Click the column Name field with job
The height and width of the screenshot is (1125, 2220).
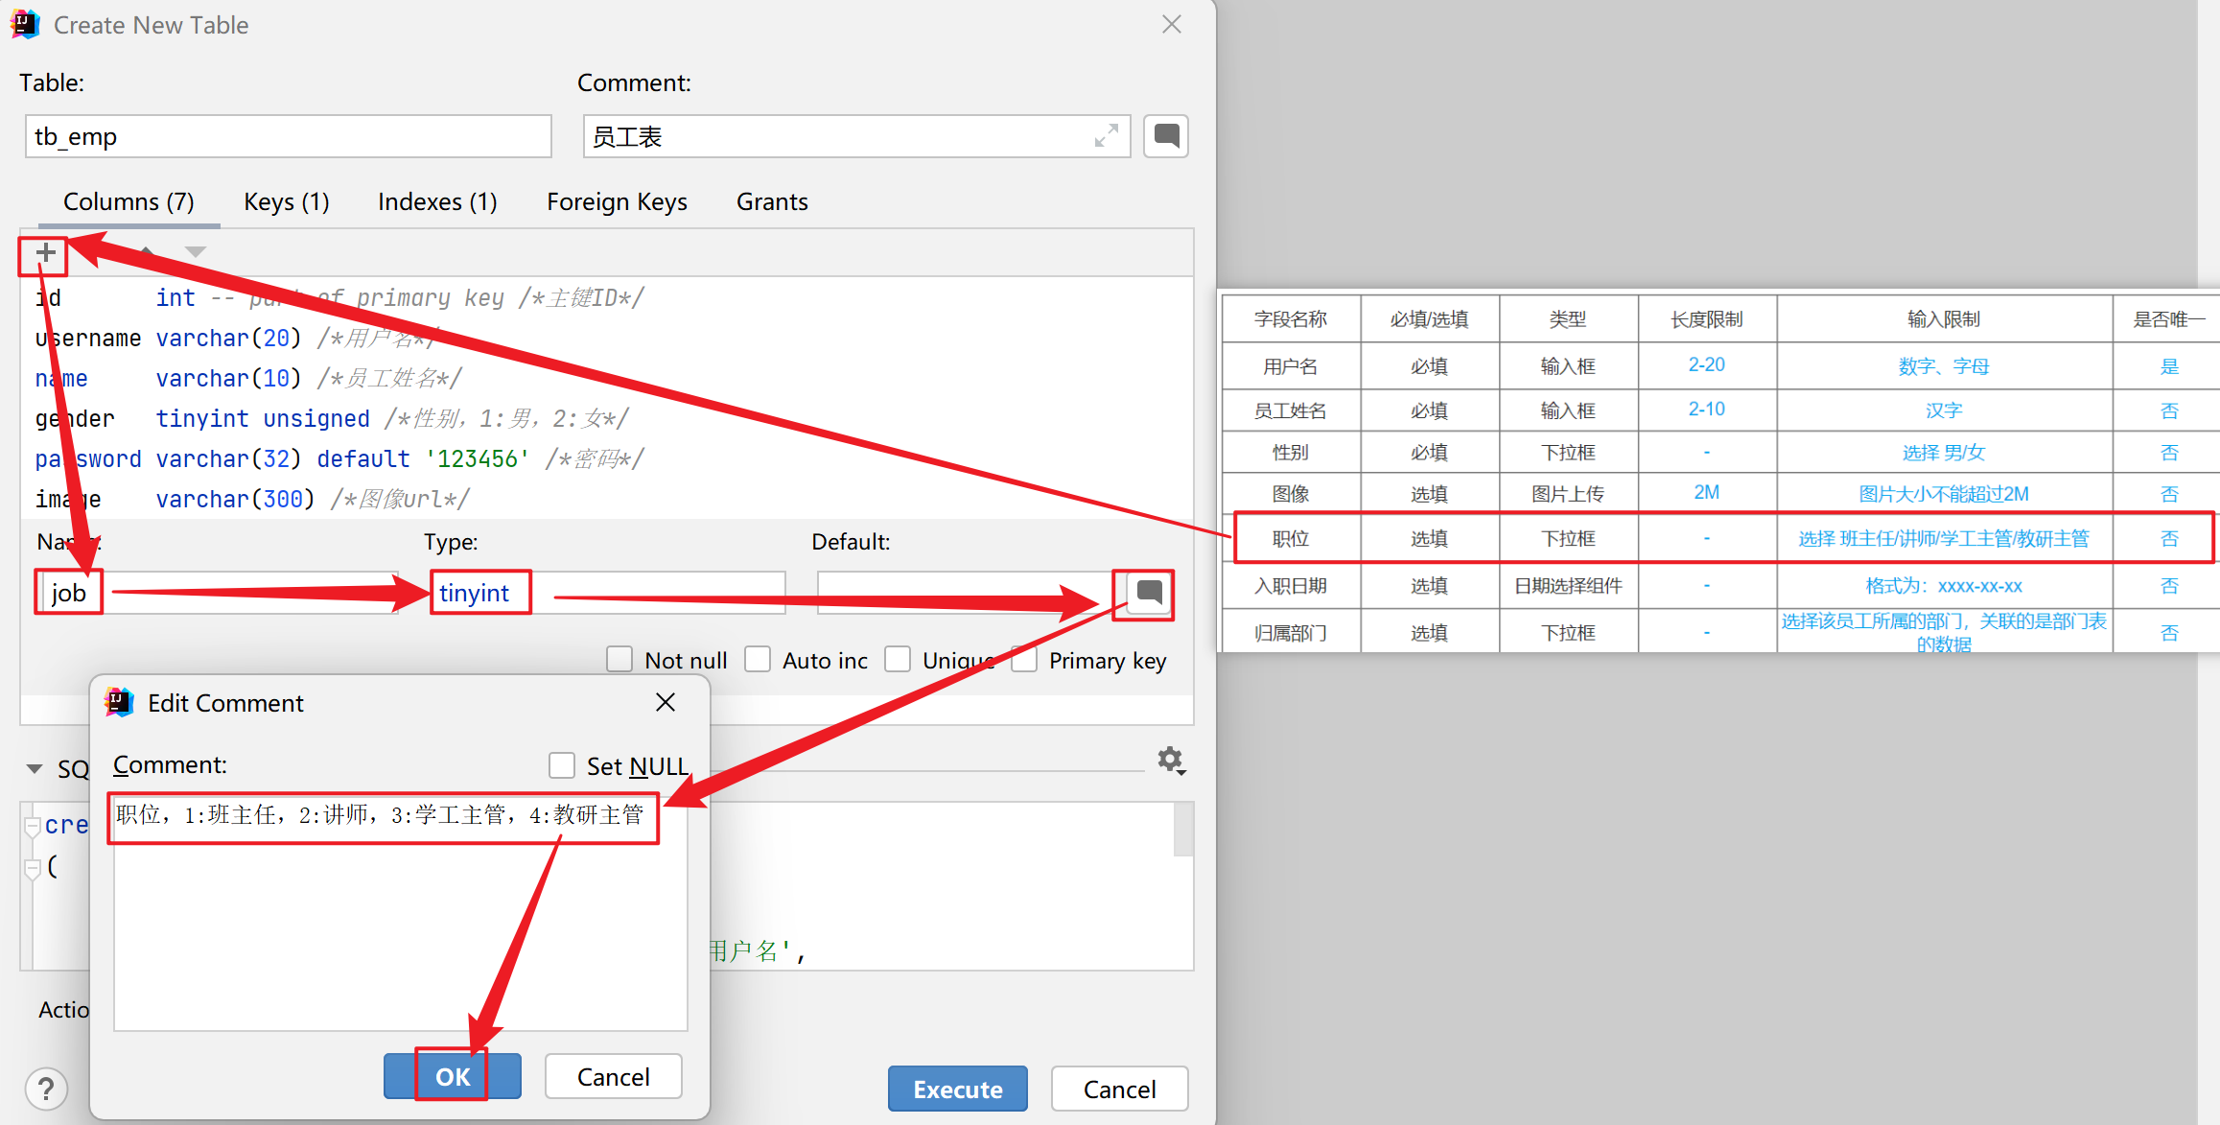[x=220, y=593]
